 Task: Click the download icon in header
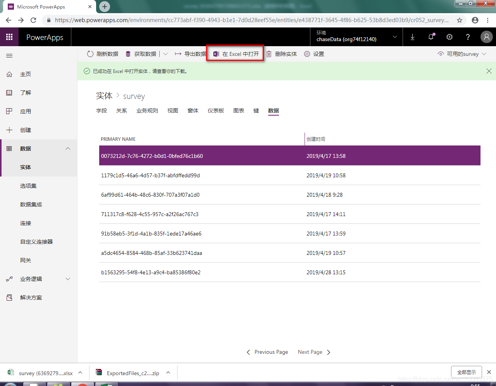[x=412, y=37]
